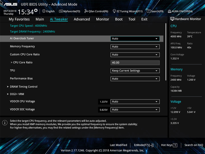This screenshot has width=205, height=154.
Task: Click the Performance Bias label
Action: (x=21, y=78)
